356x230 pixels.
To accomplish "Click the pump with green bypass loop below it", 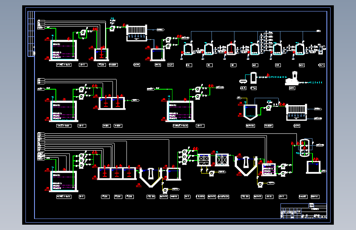I will coord(83,33).
